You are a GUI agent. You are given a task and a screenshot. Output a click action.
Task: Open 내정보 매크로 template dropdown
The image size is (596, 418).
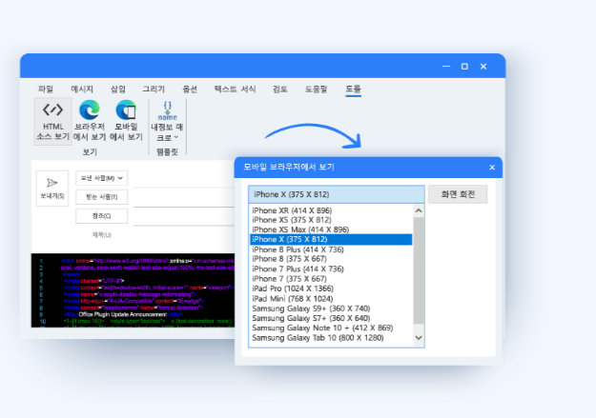tap(167, 122)
